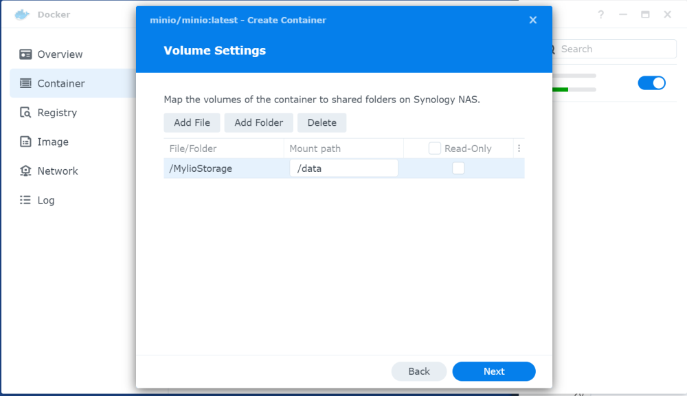Click Next to continue setup
The image size is (687, 396).
click(x=493, y=371)
